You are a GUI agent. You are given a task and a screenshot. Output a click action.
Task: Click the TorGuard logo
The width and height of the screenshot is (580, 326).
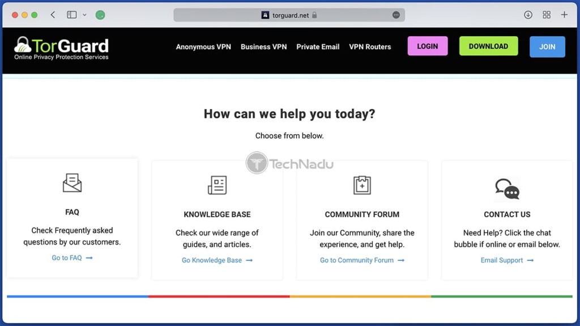[x=61, y=48]
